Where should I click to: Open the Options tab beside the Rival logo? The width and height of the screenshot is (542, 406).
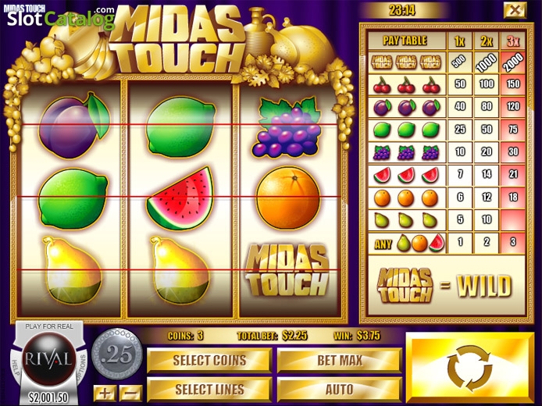83,367
